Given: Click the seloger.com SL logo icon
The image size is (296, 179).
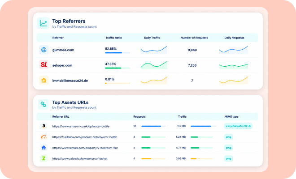Looking at the screenshot, I should (x=44, y=65).
